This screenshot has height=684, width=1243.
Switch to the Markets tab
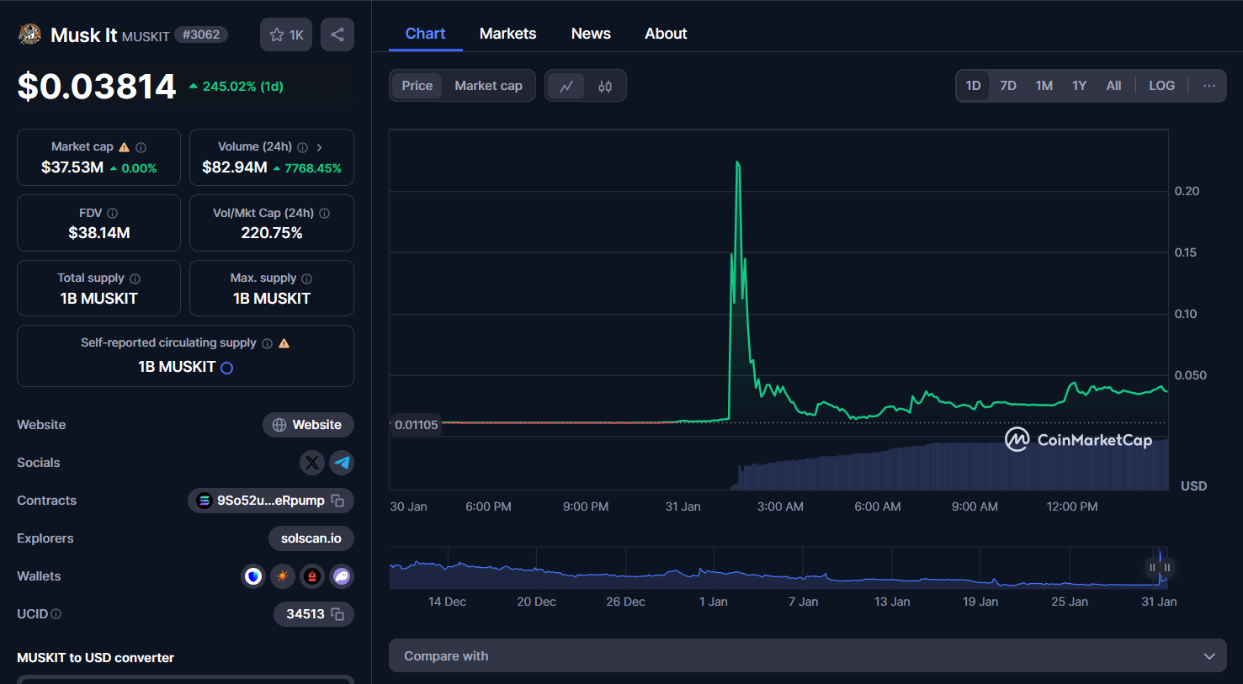[x=507, y=33]
